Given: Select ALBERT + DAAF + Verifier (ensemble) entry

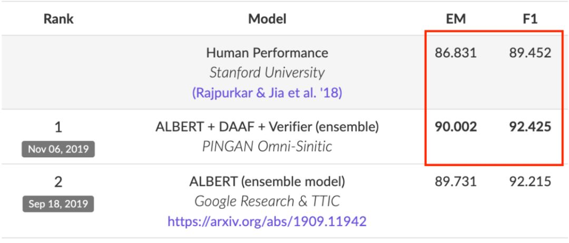Looking at the screenshot, I should 267,127.
